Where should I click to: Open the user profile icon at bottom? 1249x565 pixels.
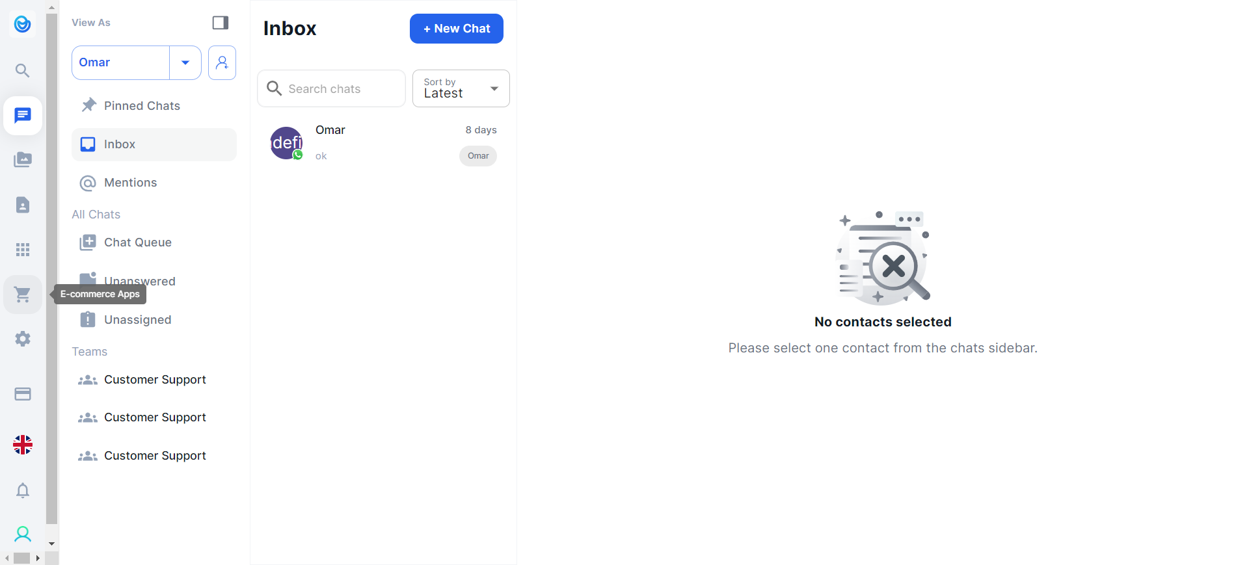pos(23,534)
